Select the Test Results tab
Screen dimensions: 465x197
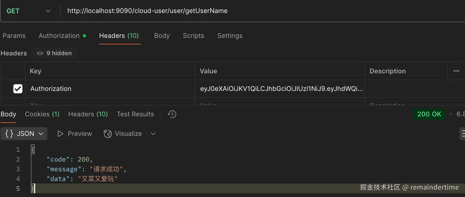(x=135, y=114)
